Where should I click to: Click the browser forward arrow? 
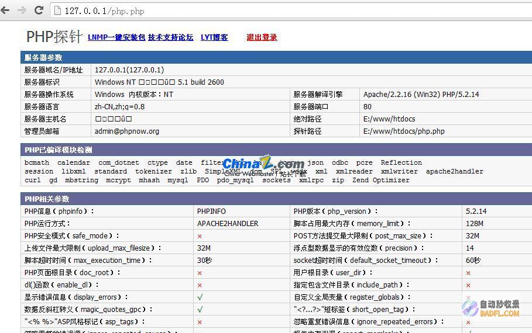click(22, 10)
